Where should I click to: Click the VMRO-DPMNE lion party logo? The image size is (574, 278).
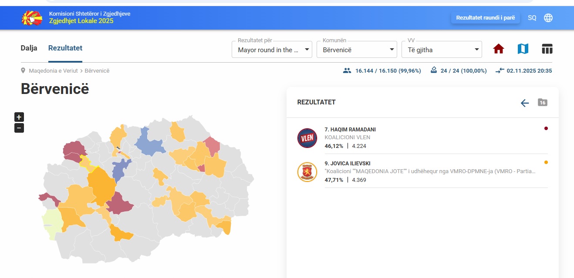tap(307, 172)
